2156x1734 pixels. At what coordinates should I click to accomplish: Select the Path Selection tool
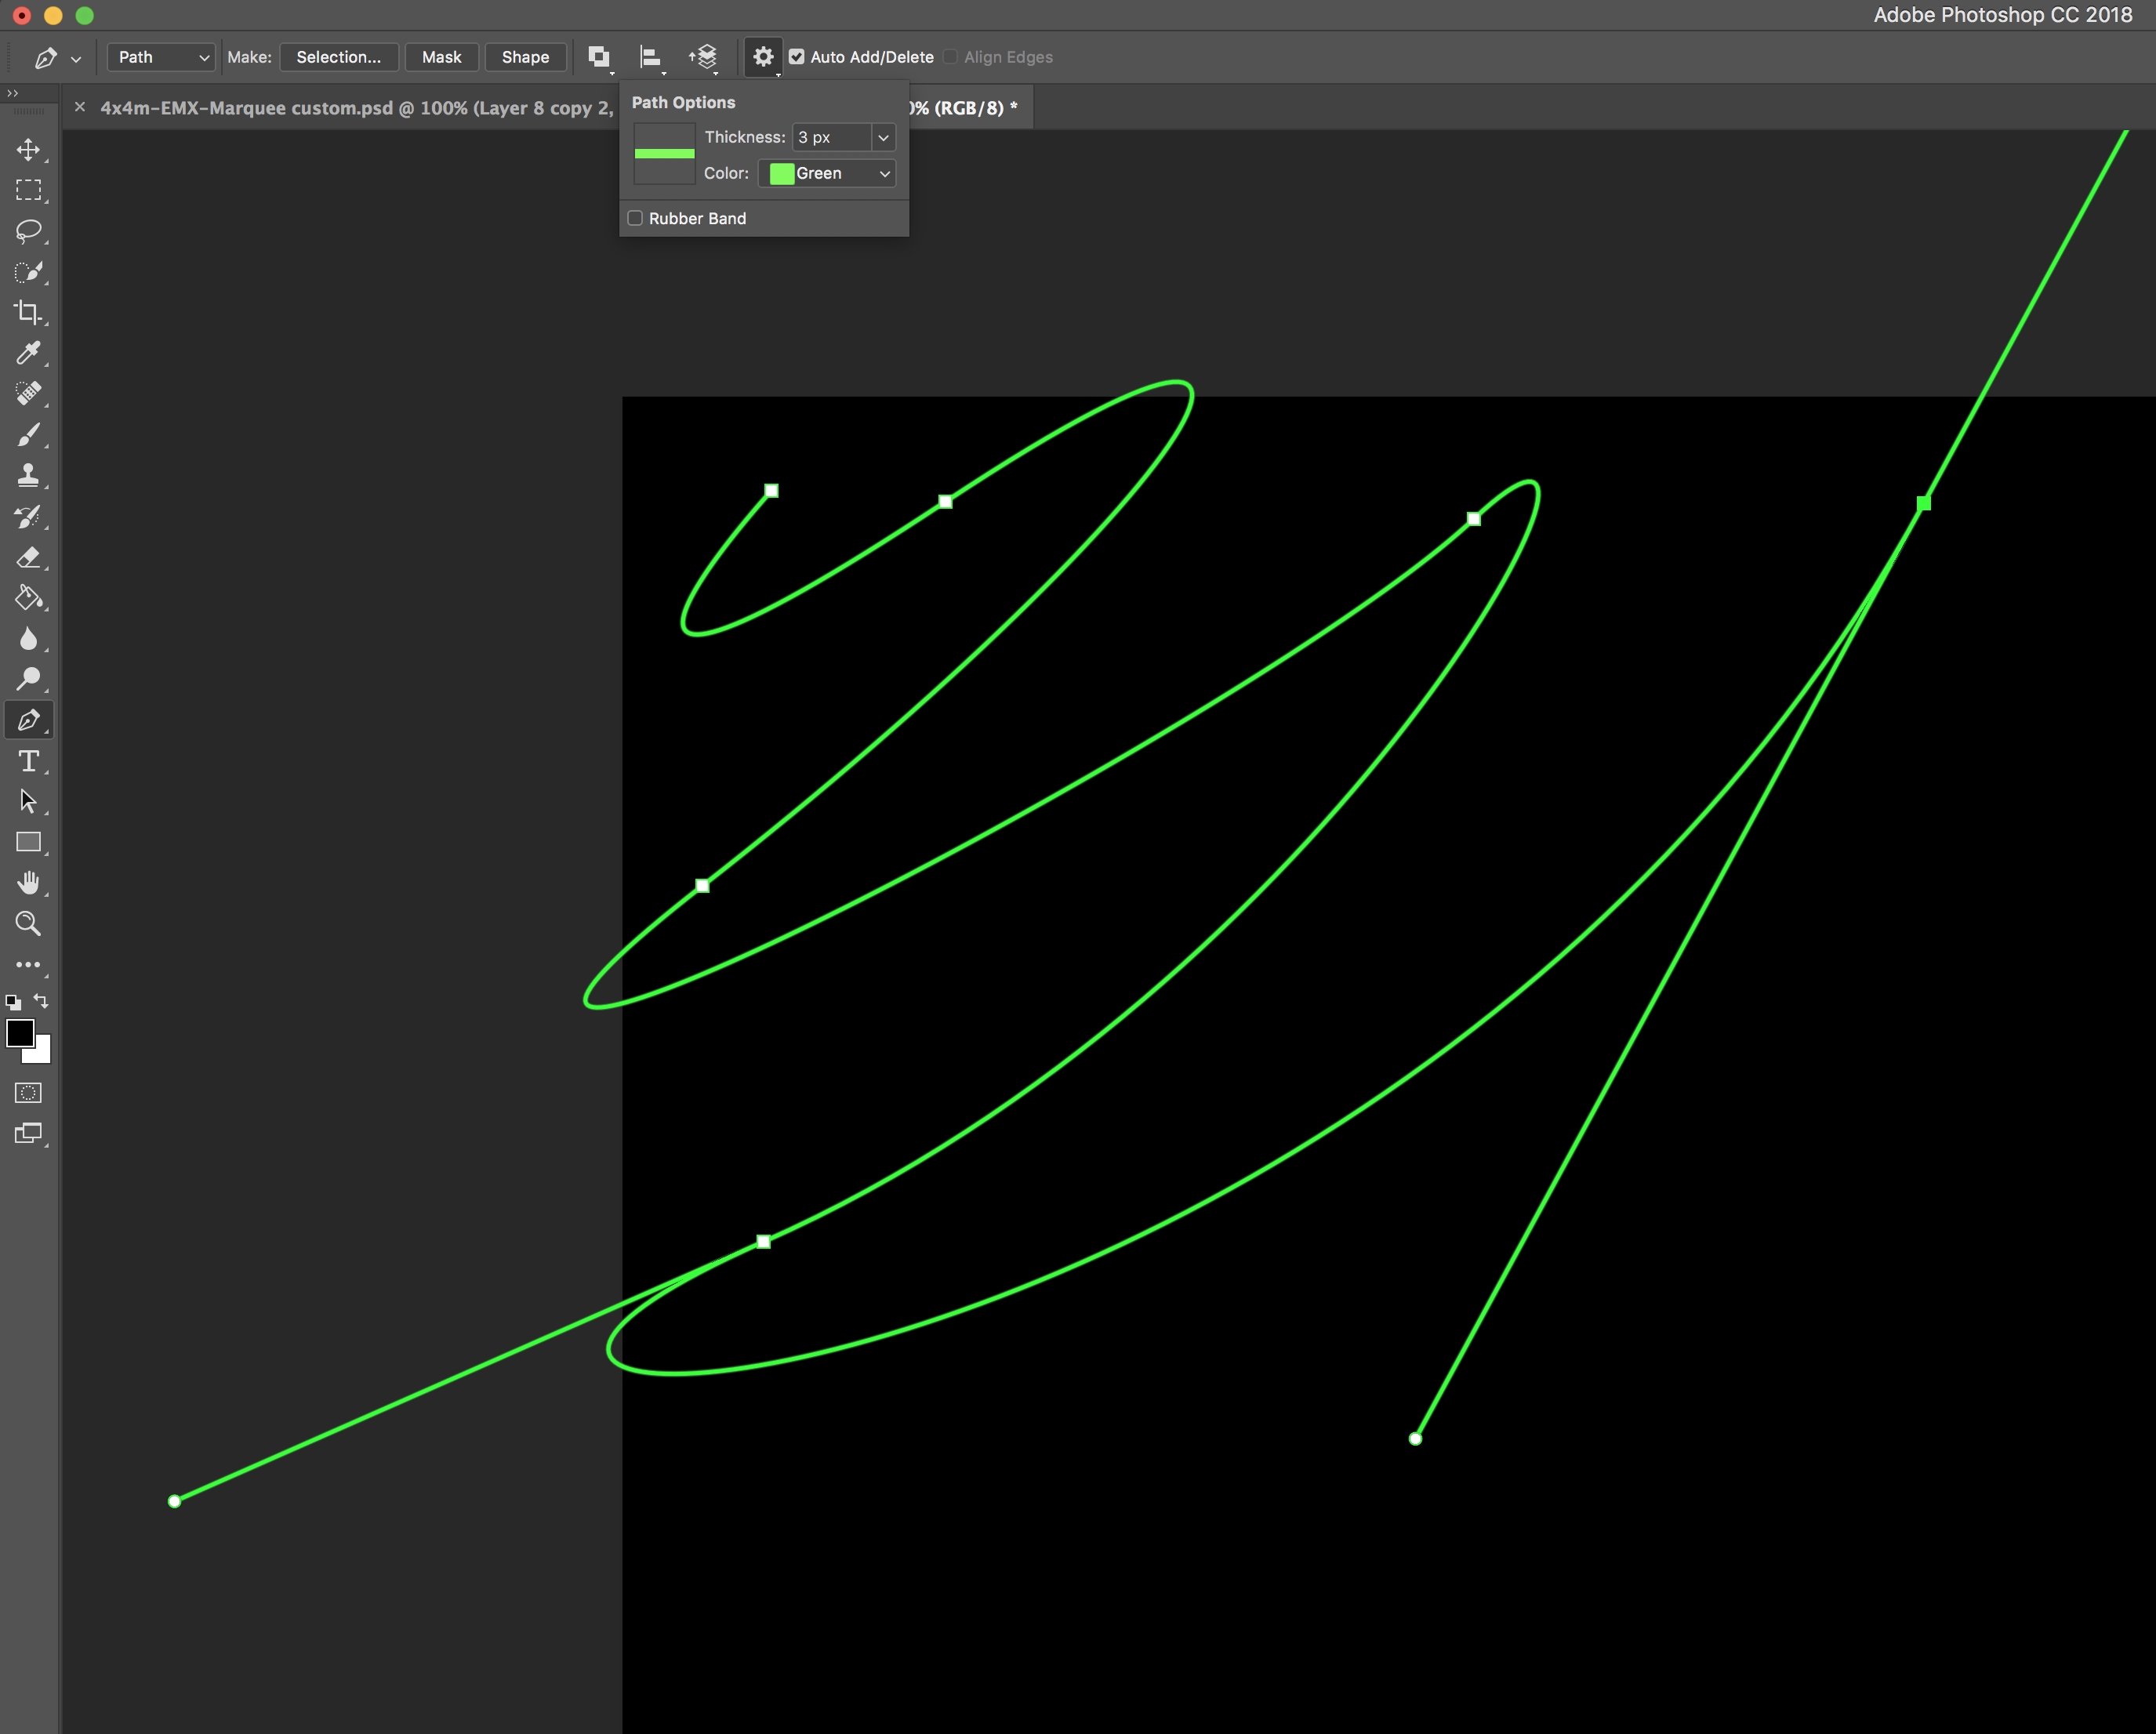pos(28,802)
